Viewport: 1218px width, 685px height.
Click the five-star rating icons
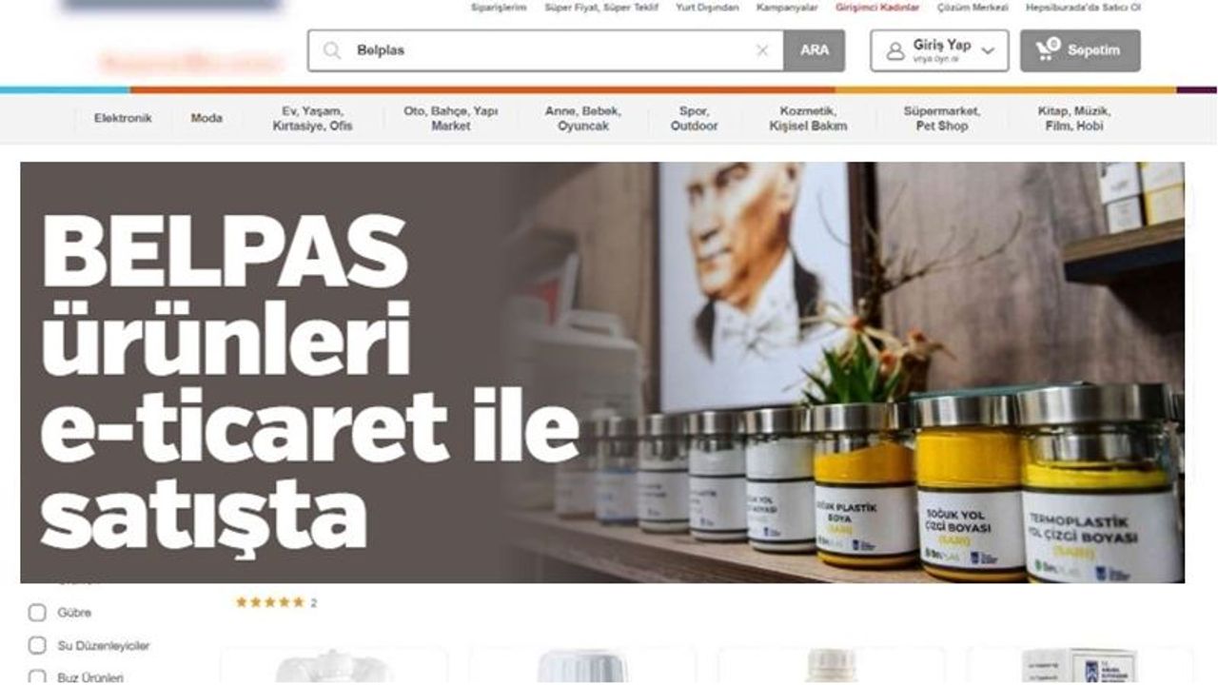[270, 602]
